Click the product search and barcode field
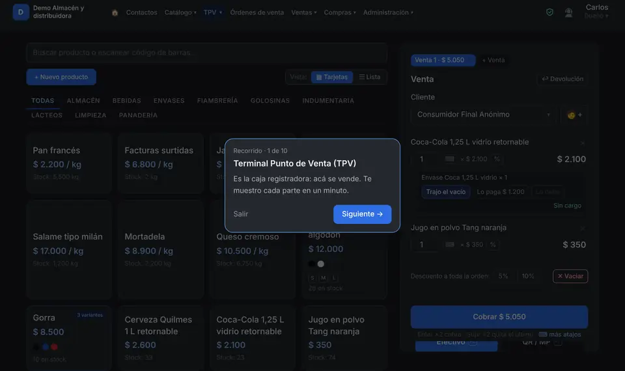 tap(207, 53)
